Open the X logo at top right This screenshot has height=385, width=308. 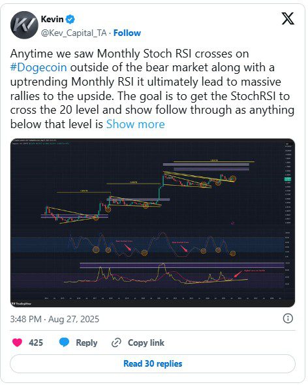(x=288, y=19)
